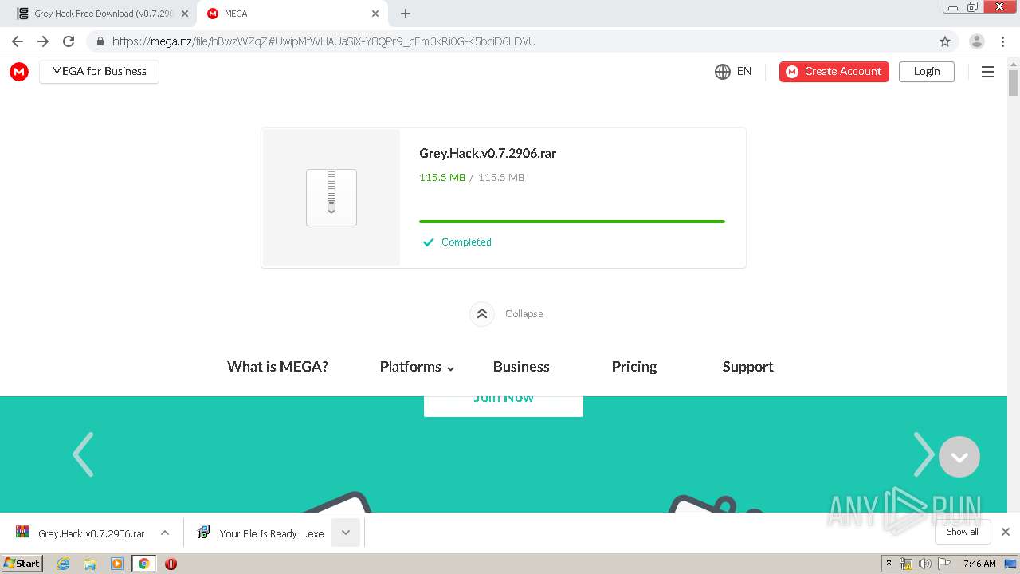This screenshot has width=1020, height=574.
Task: Open Action Center flag icon
Action: click(943, 564)
